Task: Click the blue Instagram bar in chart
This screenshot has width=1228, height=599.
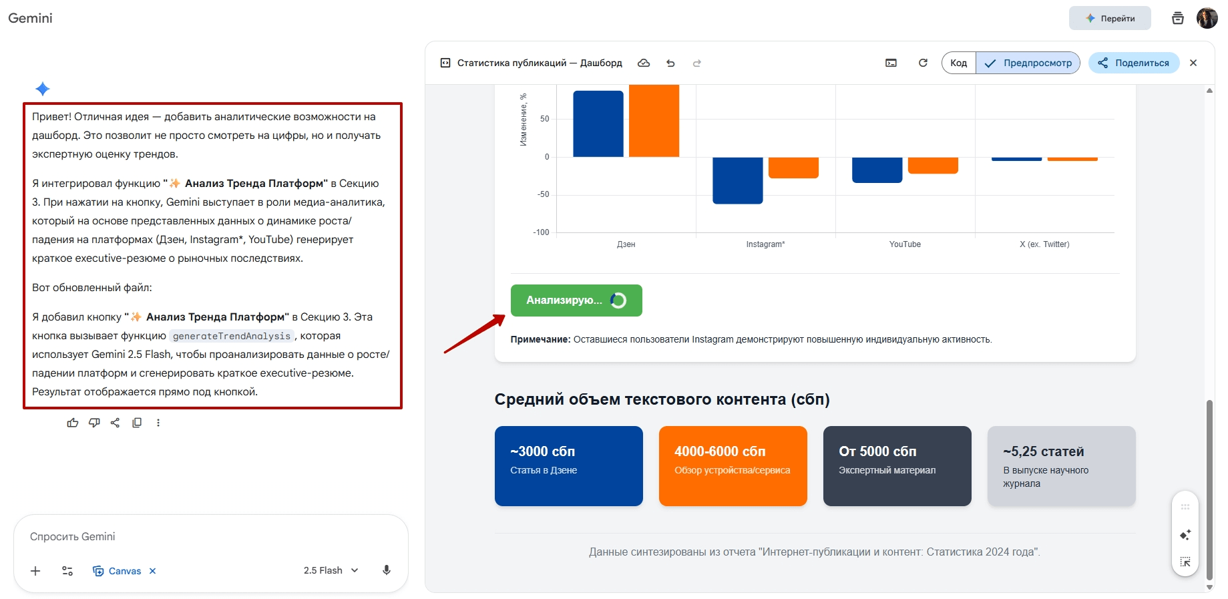Action: [x=738, y=180]
